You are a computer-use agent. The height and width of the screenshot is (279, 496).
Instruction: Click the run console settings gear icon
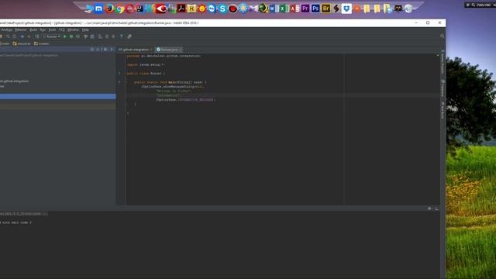click(x=429, y=208)
